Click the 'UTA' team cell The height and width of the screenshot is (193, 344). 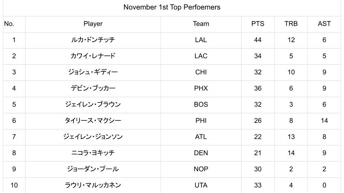click(x=201, y=185)
